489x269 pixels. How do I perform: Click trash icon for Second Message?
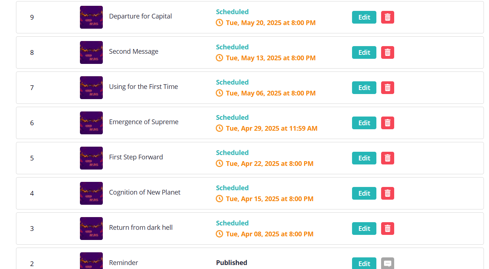pyautogui.click(x=387, y=53)
